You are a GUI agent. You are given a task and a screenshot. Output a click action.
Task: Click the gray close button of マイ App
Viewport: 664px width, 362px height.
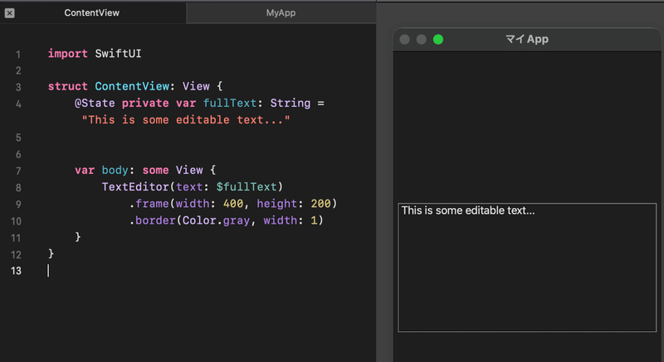point(404,39)
